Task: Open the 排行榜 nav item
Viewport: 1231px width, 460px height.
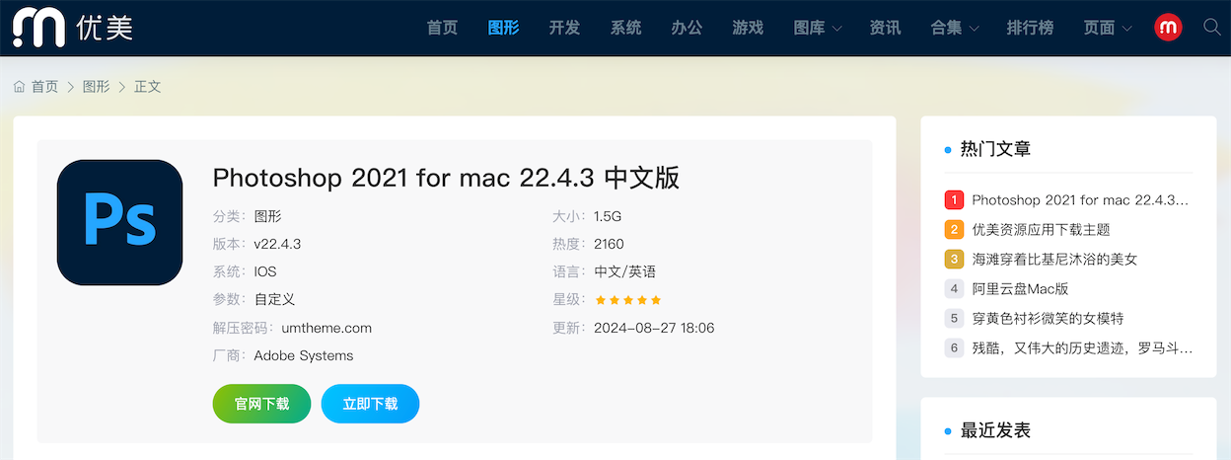Action: coord(1031,28)
